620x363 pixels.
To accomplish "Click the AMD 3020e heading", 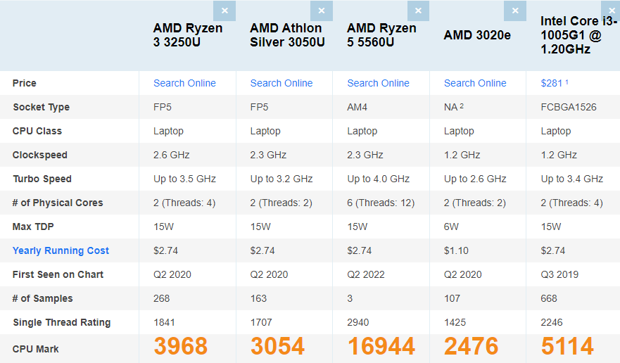I will point(477,35).
